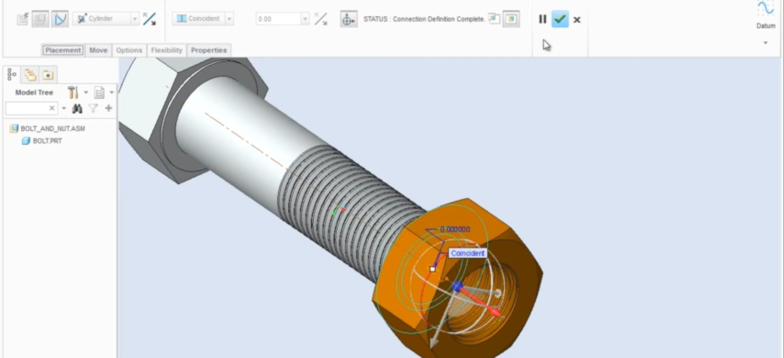Screen dimensions: 784x358
Task: Switch to the Flexibility tab
Action: coord(166,50)
